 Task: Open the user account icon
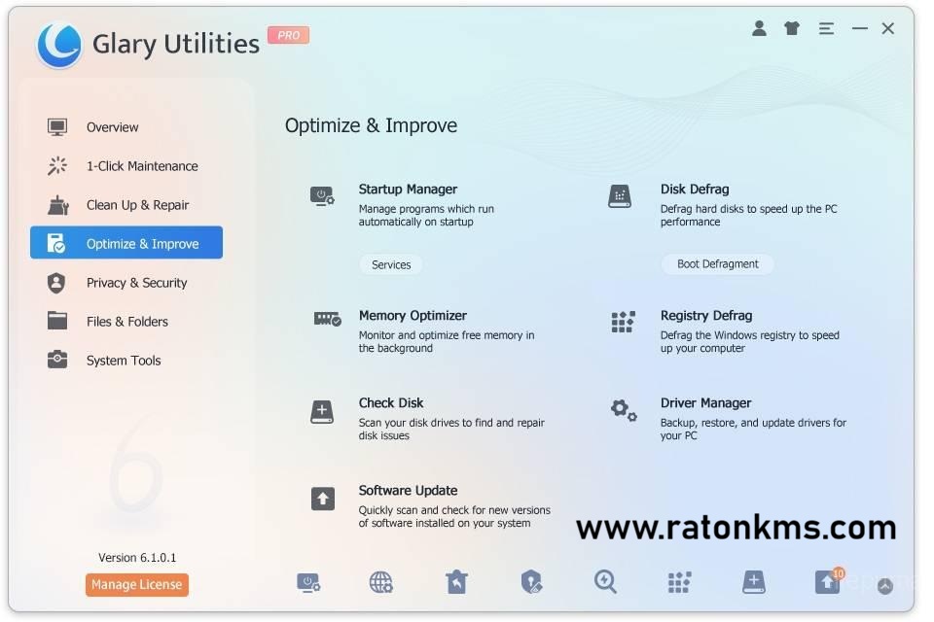[759, 28]
